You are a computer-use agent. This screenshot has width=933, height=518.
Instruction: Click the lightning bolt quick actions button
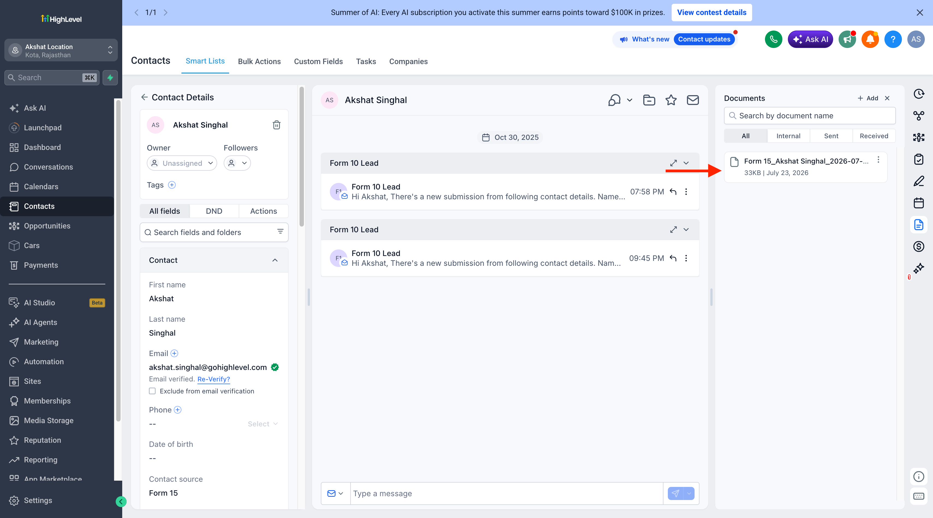(x=110, y=77)
